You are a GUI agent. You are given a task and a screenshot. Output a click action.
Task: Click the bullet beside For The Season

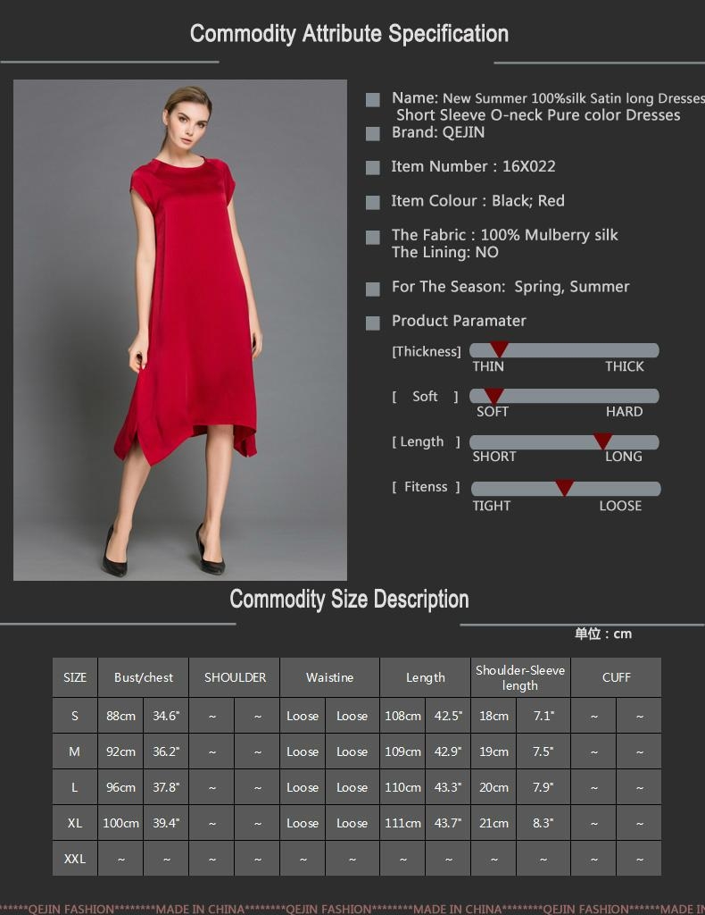coord(373,289)
